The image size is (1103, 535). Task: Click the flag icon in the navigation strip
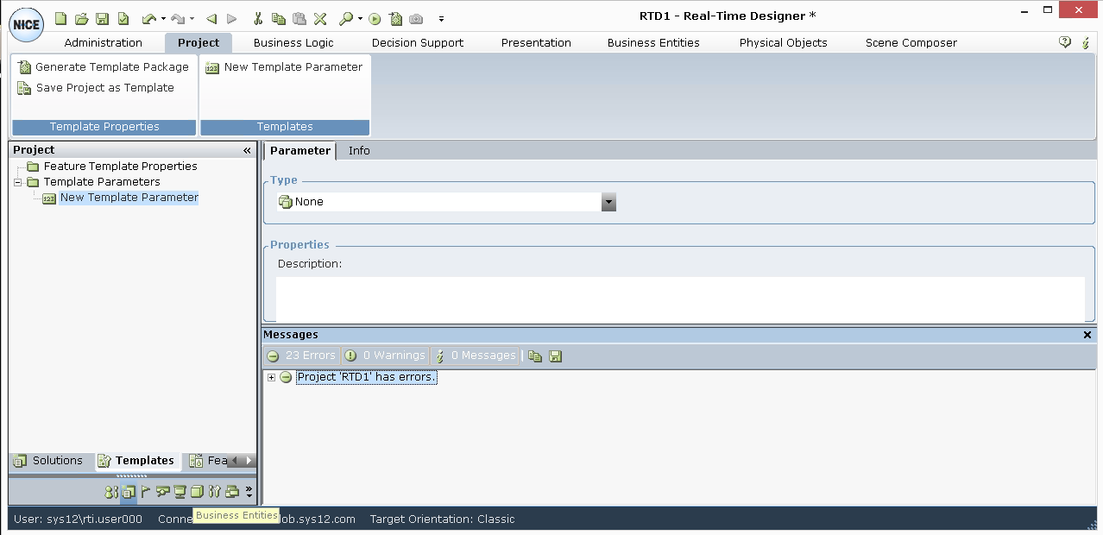[145, 492]
